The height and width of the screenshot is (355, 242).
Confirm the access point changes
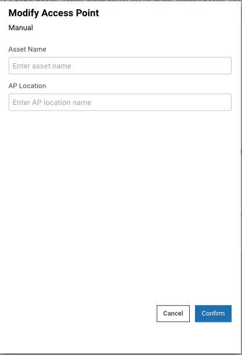coord(213,313)
